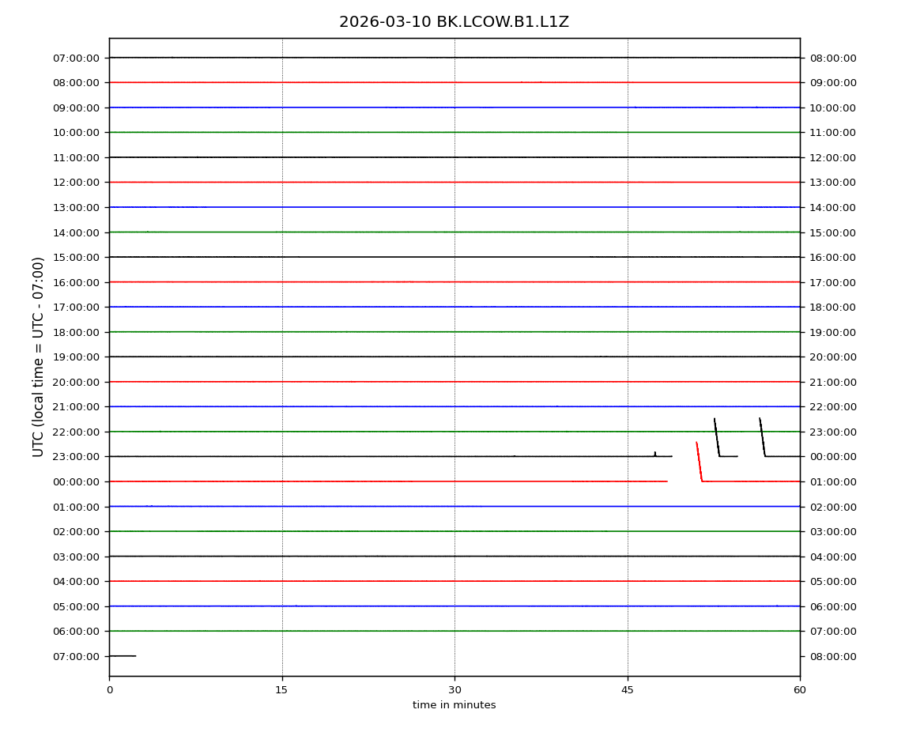Select left-axis UTC label 12:00:00

pos(76,183)
